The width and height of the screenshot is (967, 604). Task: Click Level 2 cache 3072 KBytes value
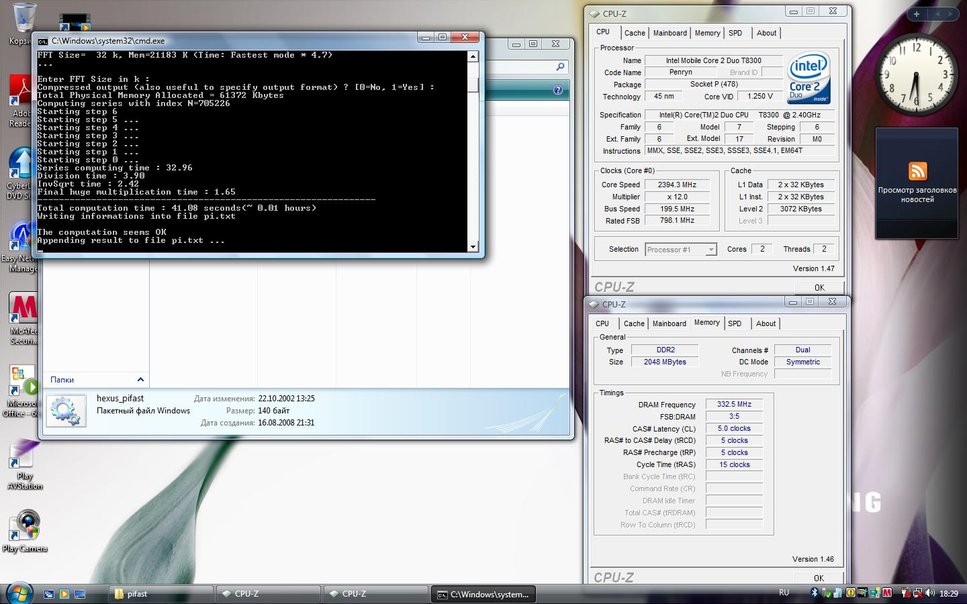click(x=800, y=209)
